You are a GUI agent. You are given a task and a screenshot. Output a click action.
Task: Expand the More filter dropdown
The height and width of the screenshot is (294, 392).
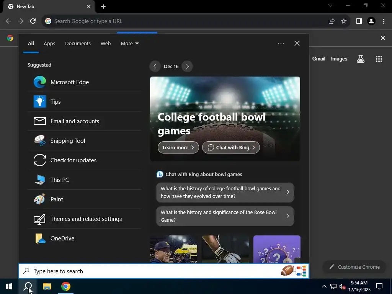click(129, 44)
